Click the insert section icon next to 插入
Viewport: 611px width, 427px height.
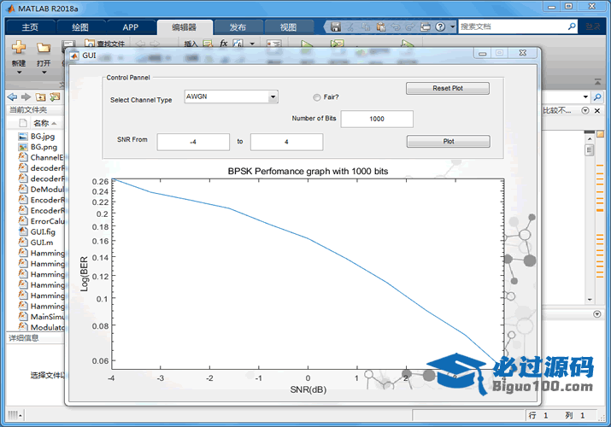(x=208, y=44)
